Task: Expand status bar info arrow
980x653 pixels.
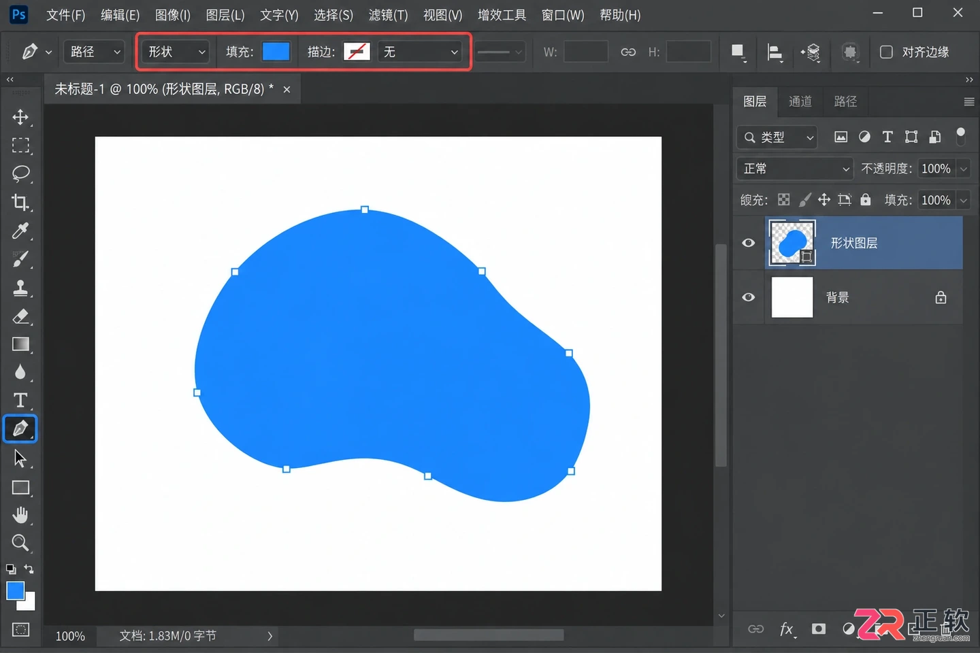Action: pos(270,636)
